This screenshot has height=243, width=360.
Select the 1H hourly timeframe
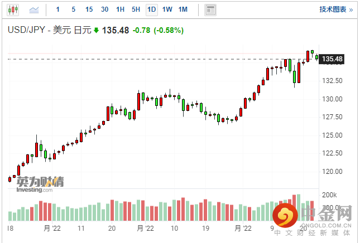tap(121, 9)
